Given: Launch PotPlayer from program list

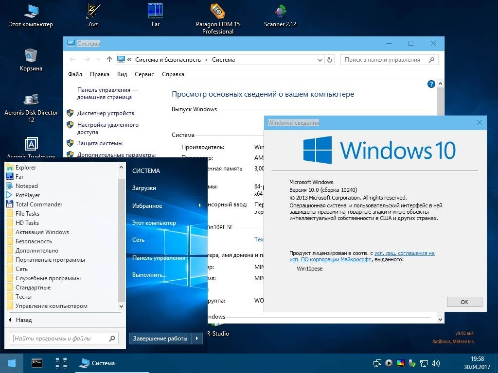Looking at the screenshot, I should [x=62, y=195].
